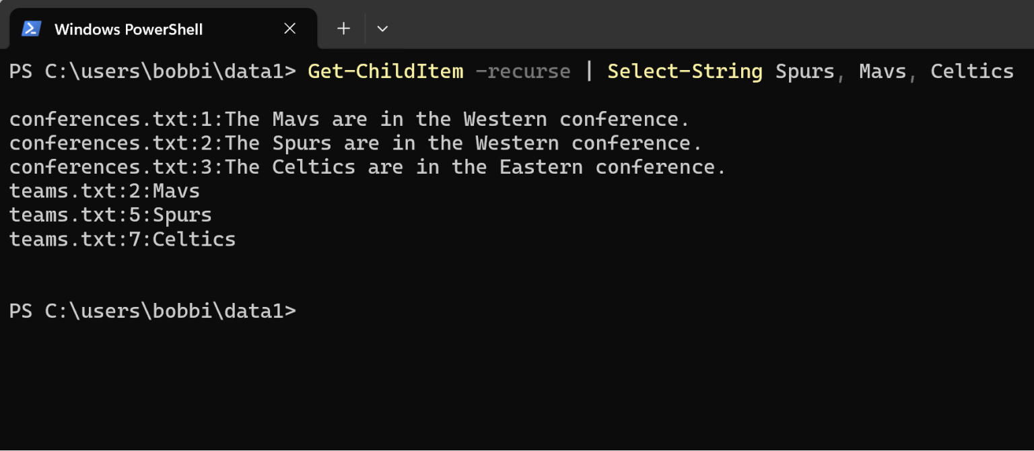Viewport: 1034px width, 451px height.
Task: Click the PowerShell icon on the tab
Action: click(x=30, y=28)
